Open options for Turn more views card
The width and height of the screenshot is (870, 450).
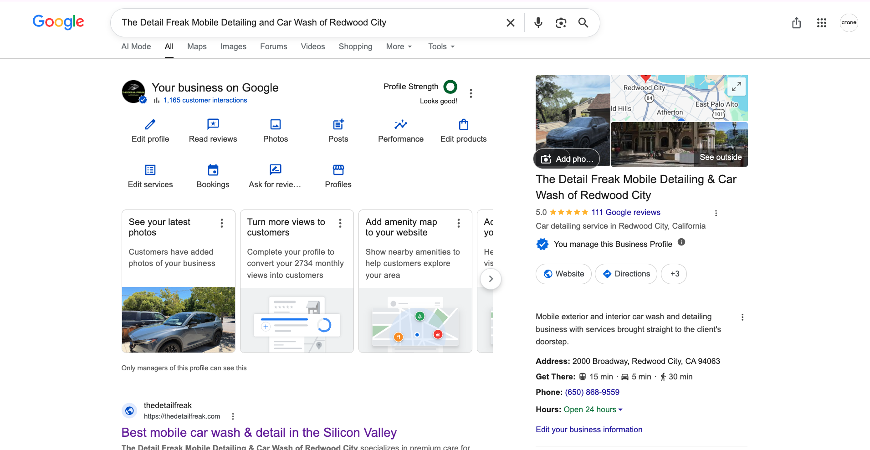[340, 223]
